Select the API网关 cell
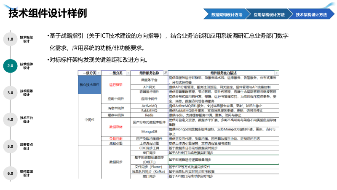The width and height of the screenshot is (337, 190). pyautogui.click(x=149, y=87)
